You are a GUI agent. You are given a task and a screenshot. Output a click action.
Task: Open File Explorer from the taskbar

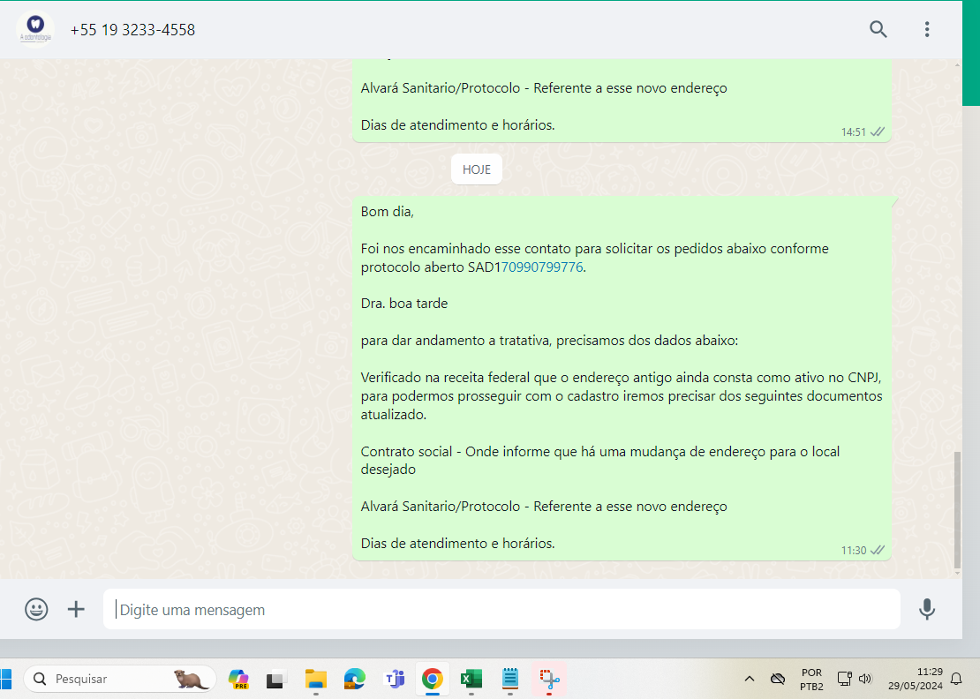[x=315, y=679]
